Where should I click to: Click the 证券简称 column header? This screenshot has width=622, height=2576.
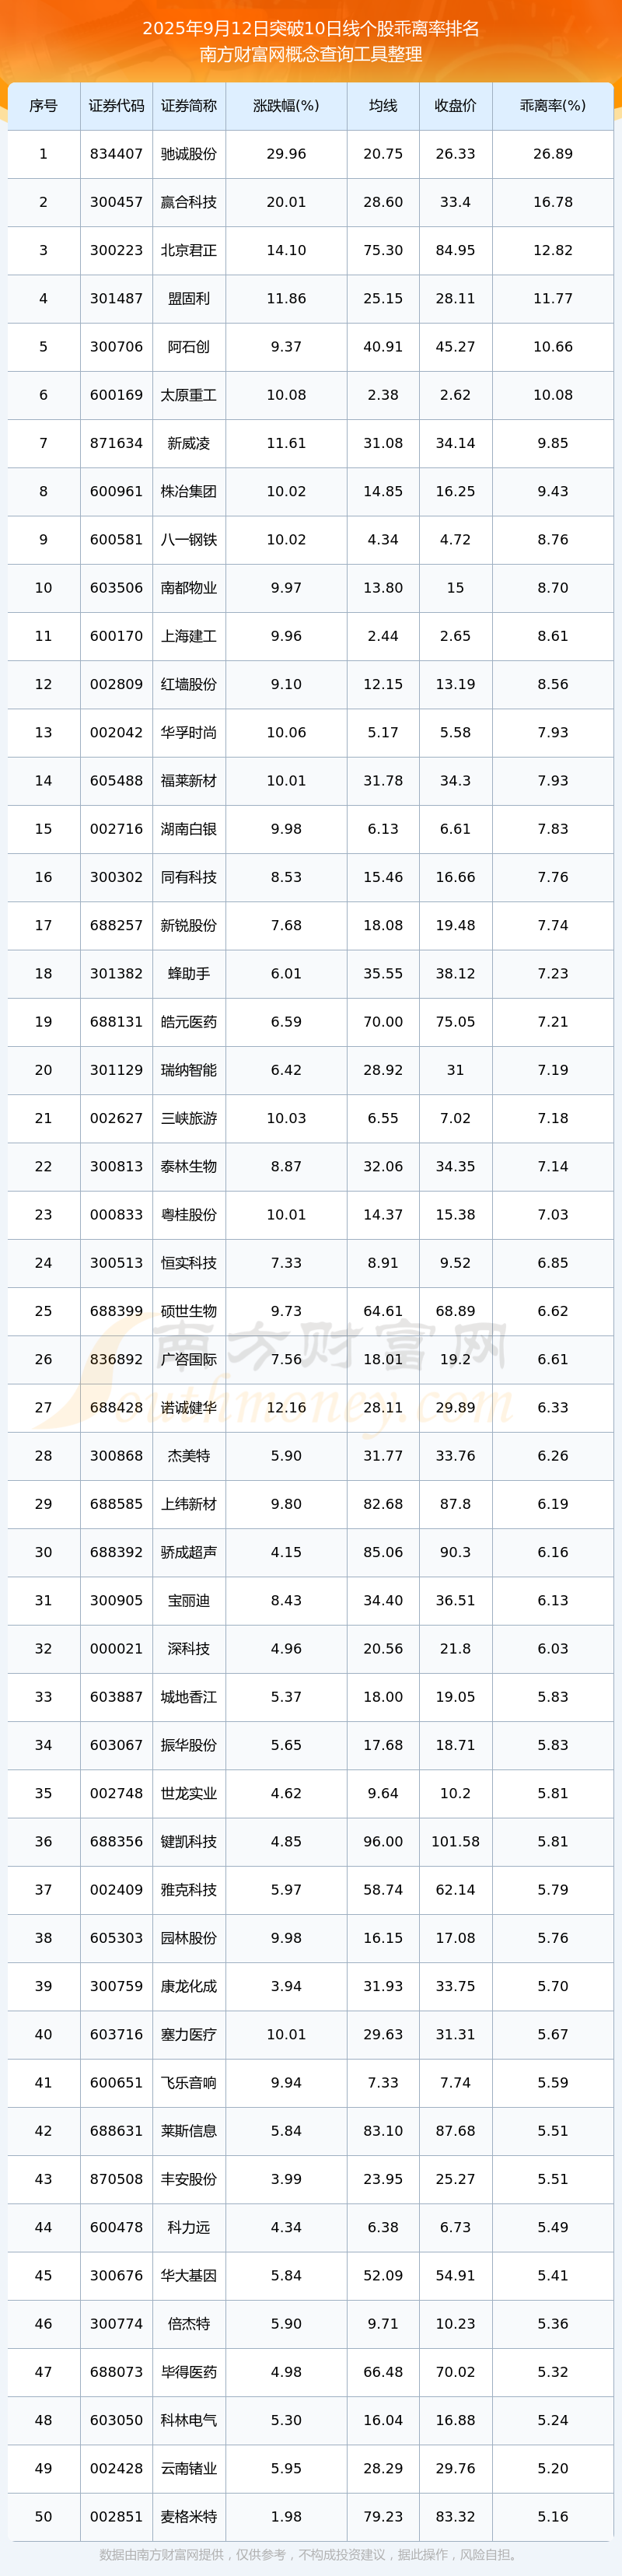[189, 106]
